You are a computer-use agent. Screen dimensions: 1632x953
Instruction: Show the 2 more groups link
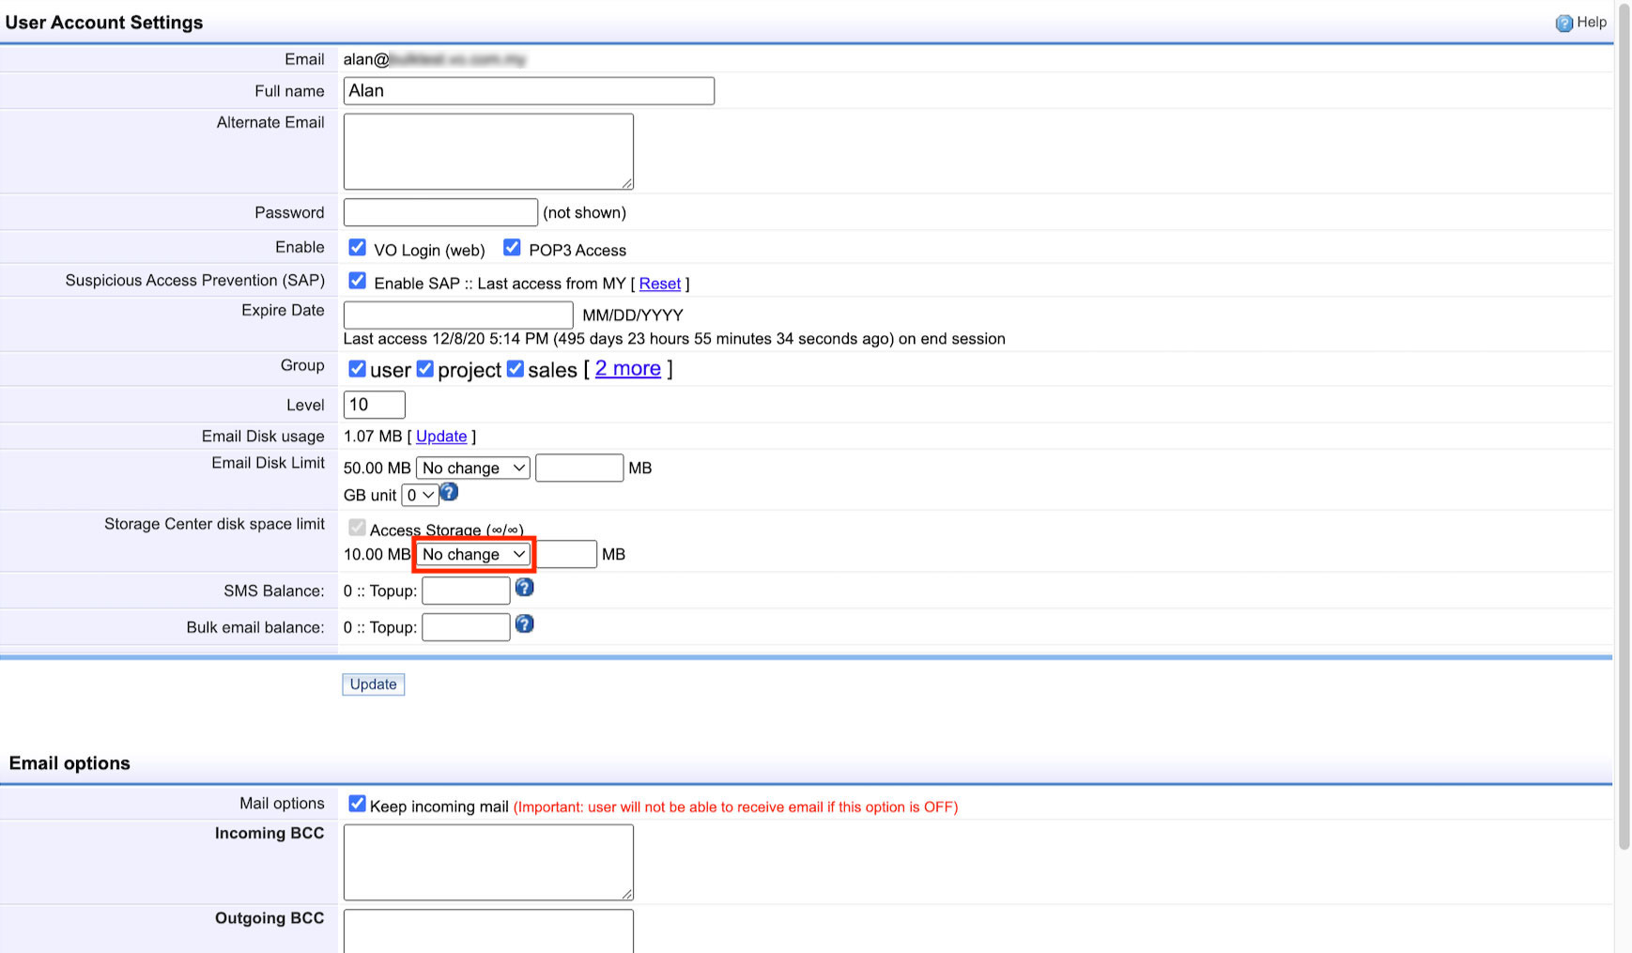[627, 369]
